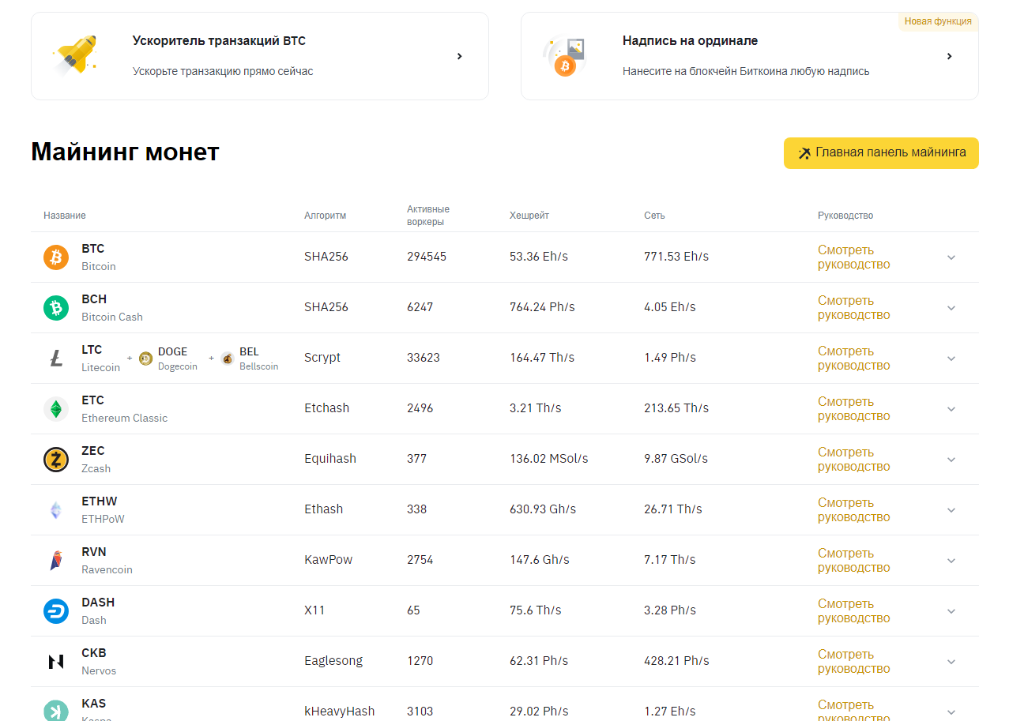Open Главная панель майнинга button

coord(881,153)
